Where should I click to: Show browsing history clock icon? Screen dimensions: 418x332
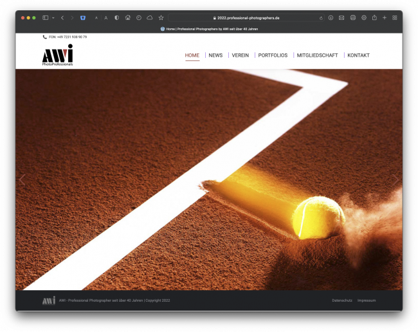click(x=138, y=18)
